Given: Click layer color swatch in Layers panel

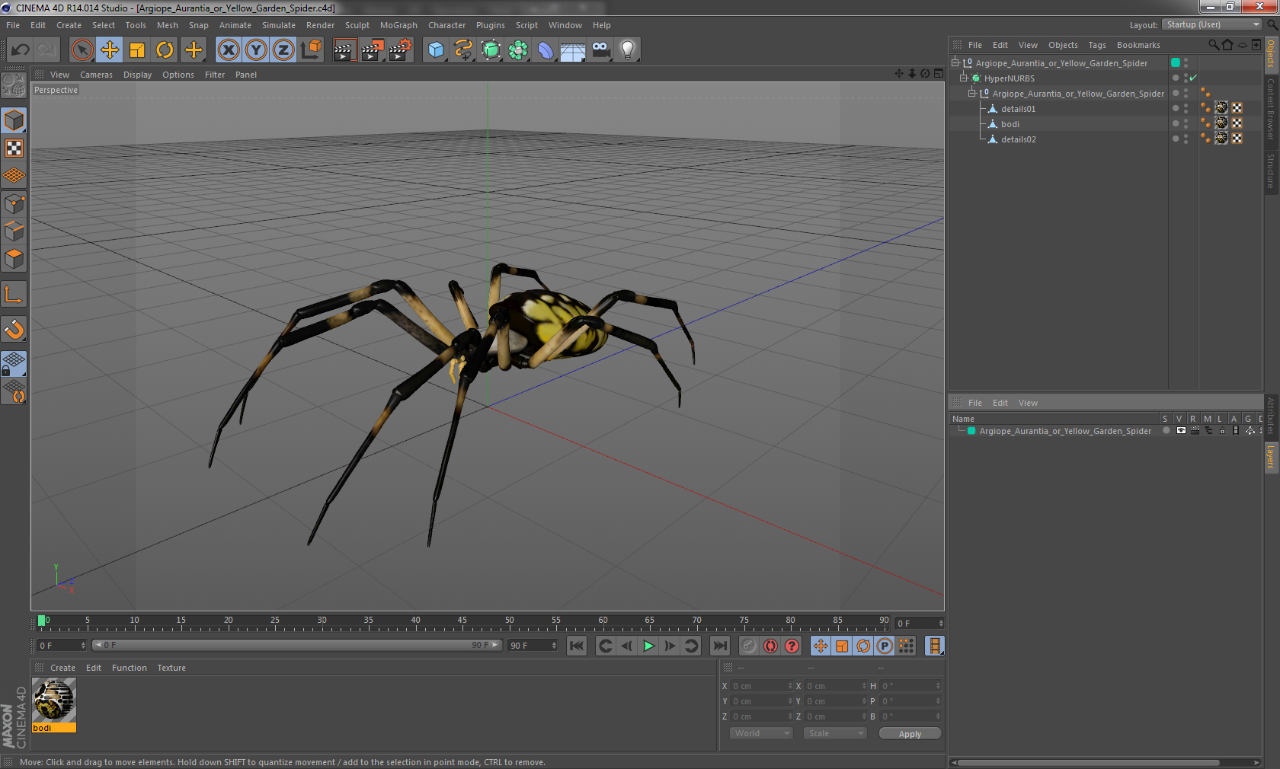Looking at the screenshot, I should (971, 431).
